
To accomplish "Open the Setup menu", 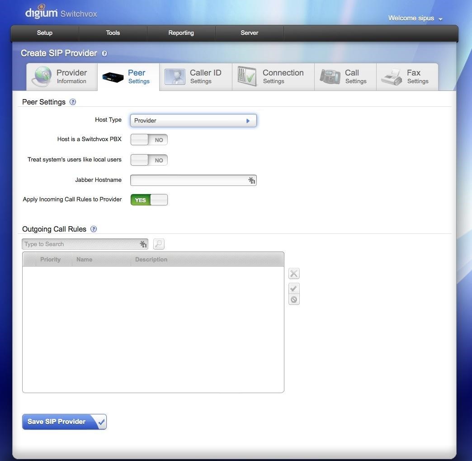I will pyautogui.click(x=45, y=33).
